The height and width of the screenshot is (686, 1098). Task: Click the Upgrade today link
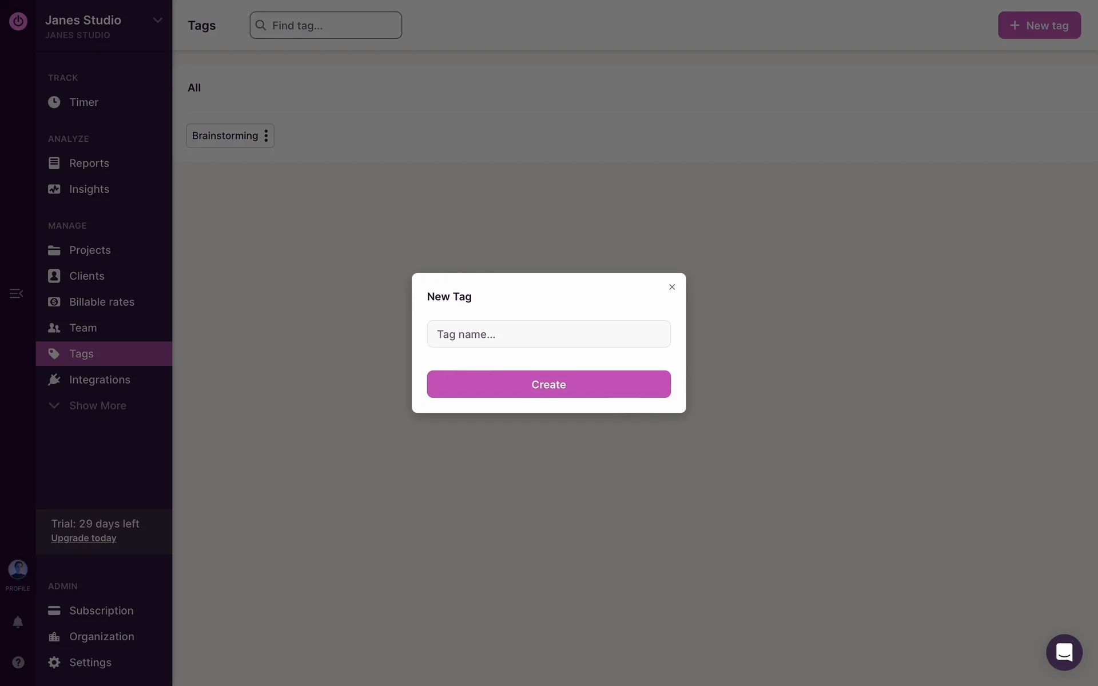coord(83,538)
